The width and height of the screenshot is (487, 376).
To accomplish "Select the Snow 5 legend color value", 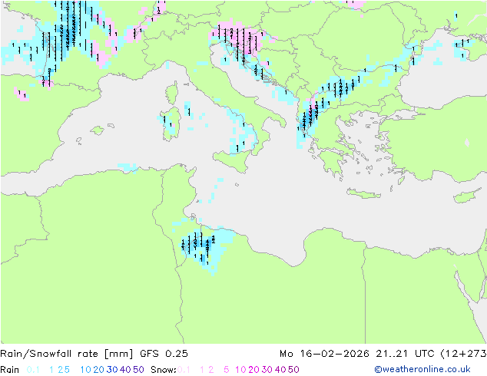I will (x=227, y=370).
